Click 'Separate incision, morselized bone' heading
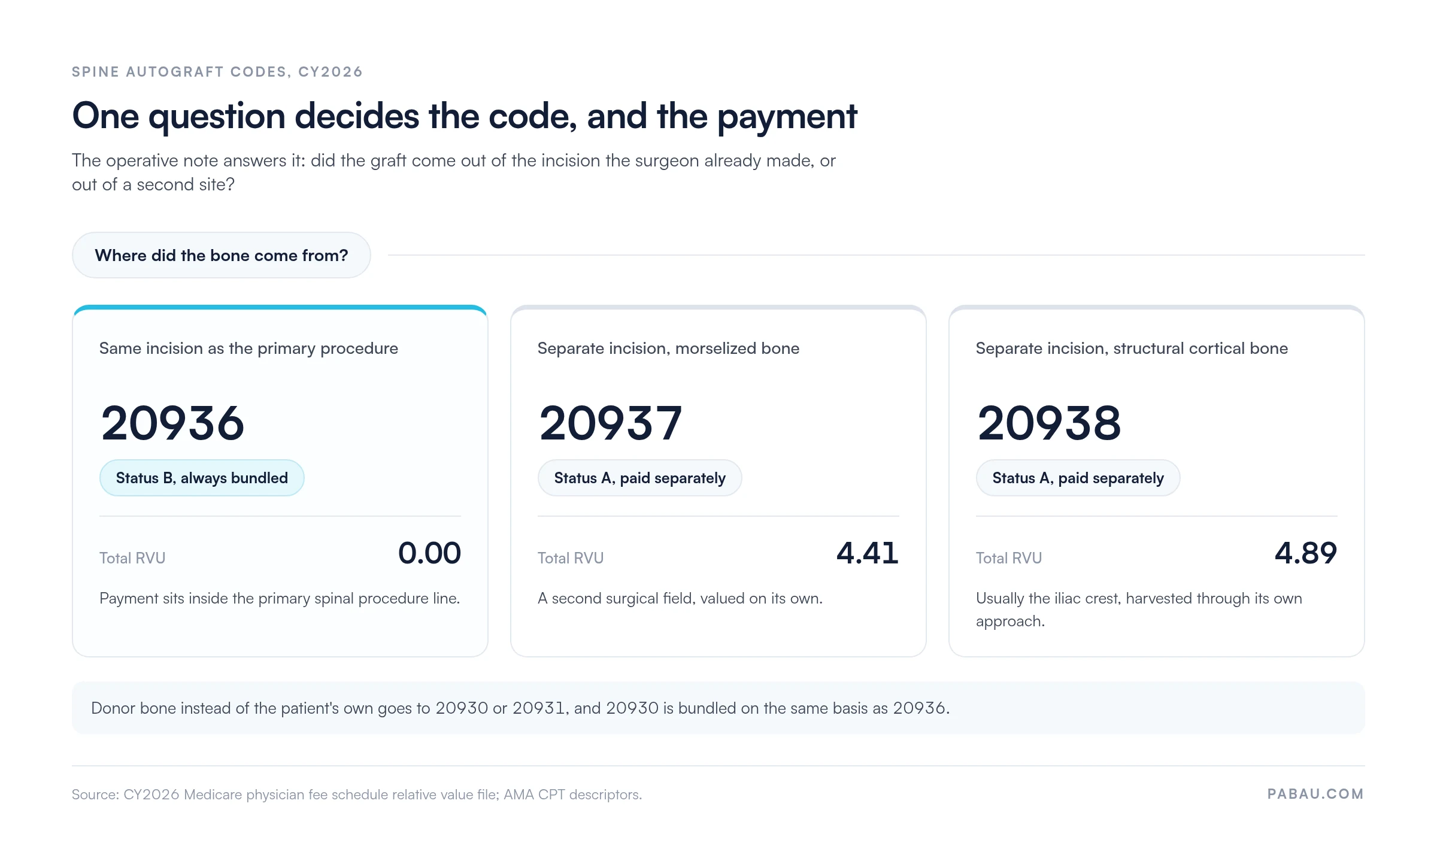 click(x=668, y=348)
